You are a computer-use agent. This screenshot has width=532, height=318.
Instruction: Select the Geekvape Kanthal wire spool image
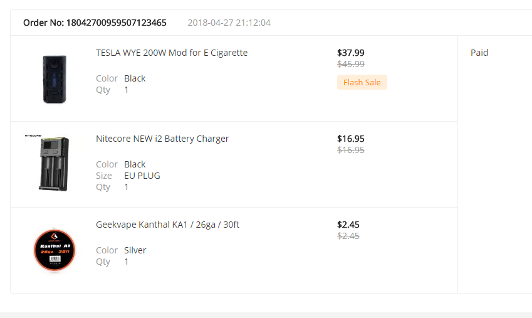coord(54,250)
